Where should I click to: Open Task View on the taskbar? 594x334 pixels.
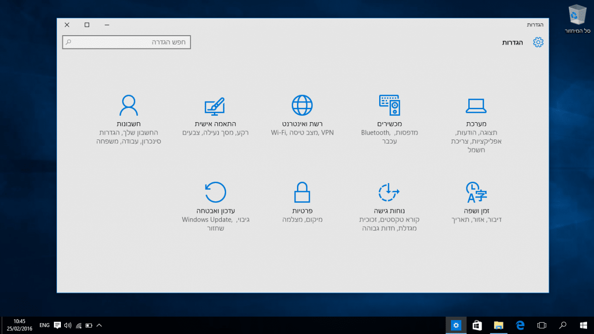click(x=542, y=325)
